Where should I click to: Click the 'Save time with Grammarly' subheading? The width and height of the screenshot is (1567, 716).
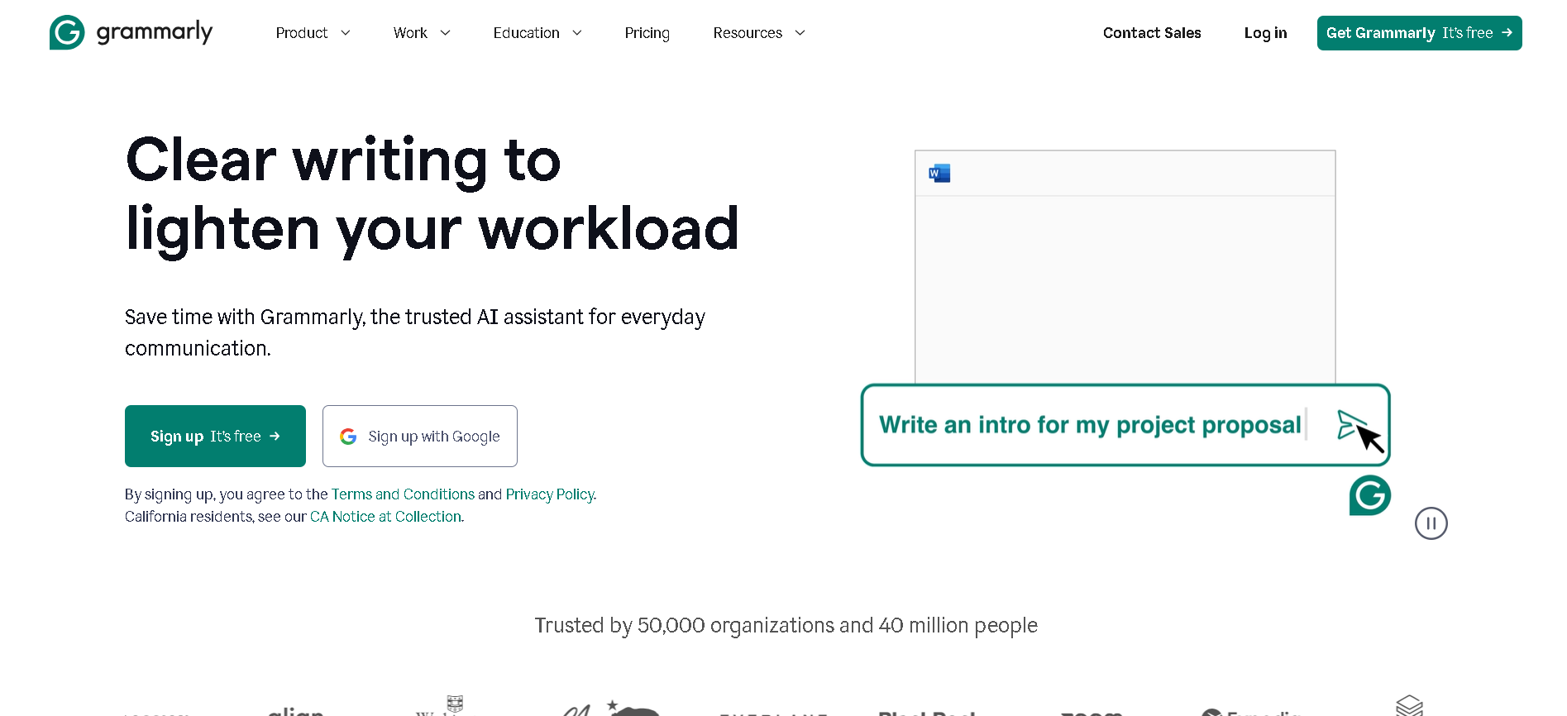(415, 332)
